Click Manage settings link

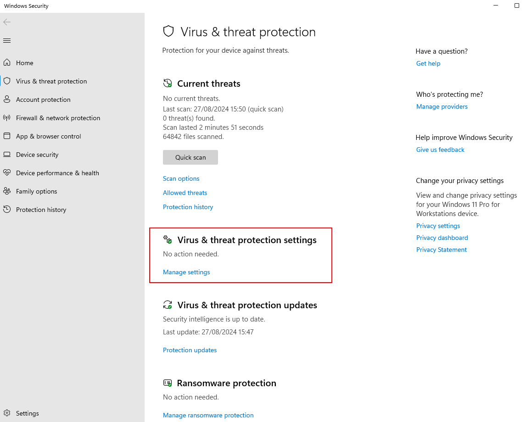click(186, 272)
